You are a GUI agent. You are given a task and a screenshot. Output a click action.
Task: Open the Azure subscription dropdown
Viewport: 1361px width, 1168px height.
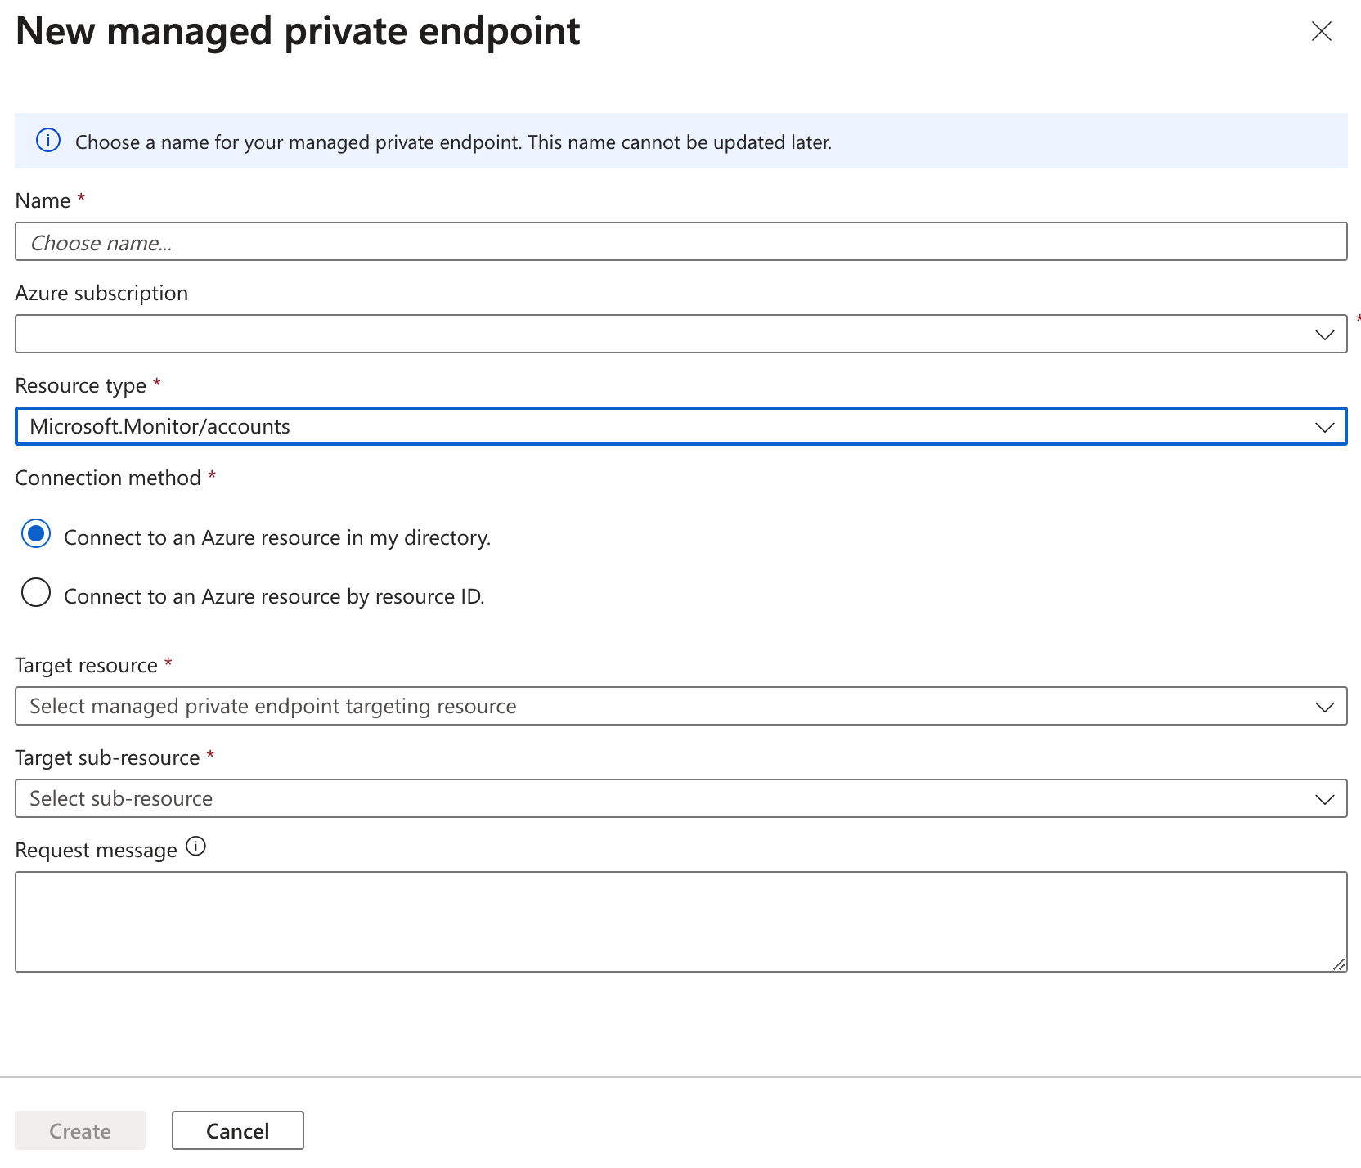tap(654, 334)
